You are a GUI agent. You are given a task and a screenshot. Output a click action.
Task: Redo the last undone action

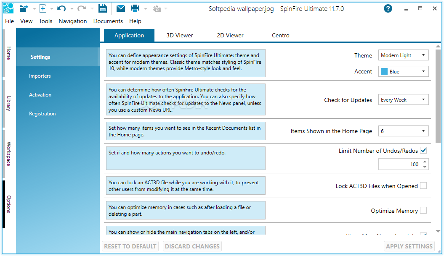coord(82,9)
